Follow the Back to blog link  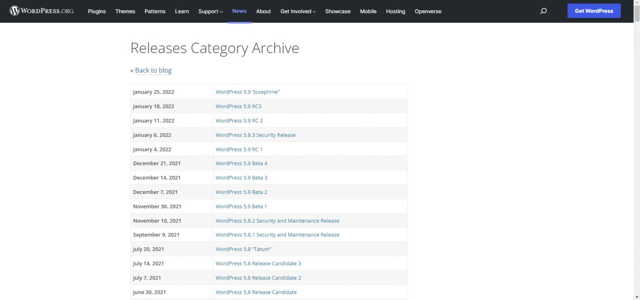pyautogui.click(x=153, y=70)
